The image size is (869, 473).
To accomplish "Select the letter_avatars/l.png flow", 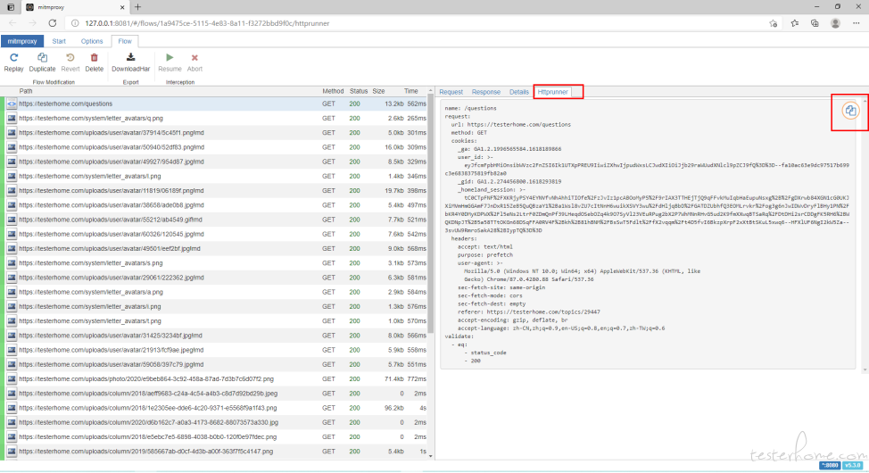I will pos(216,176).
